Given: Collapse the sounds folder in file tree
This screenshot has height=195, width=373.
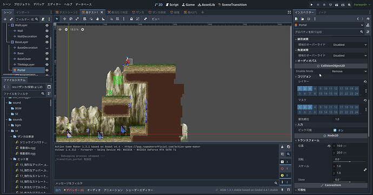Looking at the screenshot, I should coord(6,120).
